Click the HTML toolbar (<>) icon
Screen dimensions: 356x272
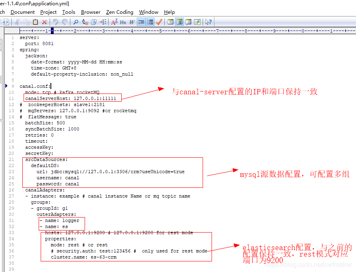pyautogui.click(x=6, y=22)
